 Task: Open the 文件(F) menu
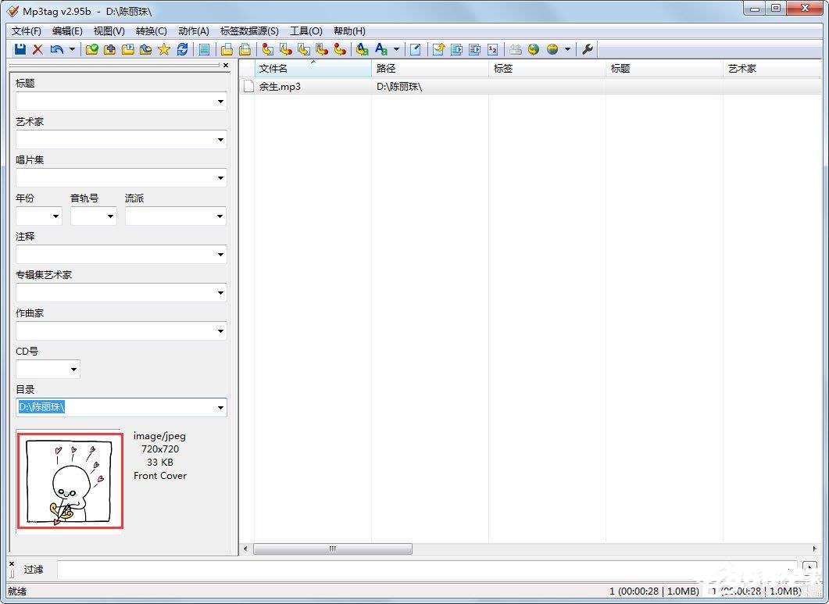[27, 31]
